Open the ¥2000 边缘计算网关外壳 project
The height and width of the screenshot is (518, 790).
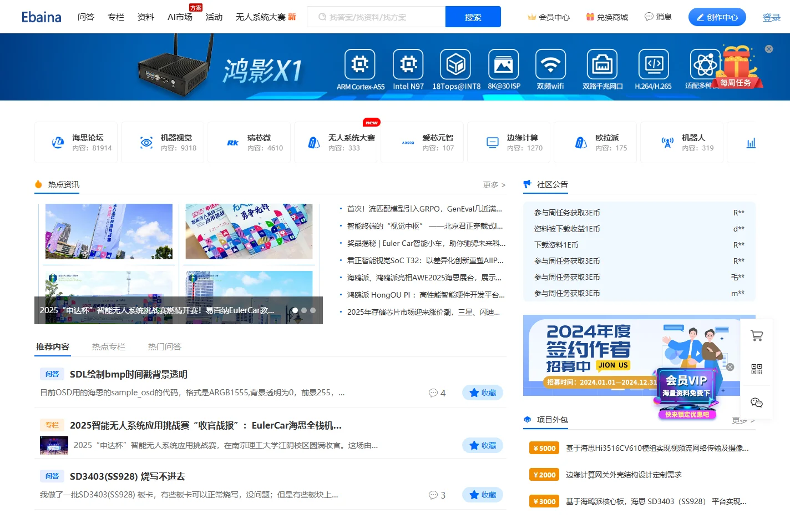[624, 475]
